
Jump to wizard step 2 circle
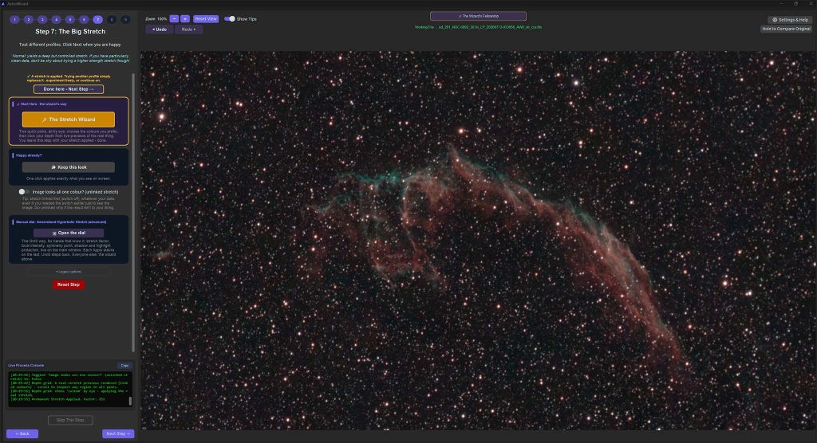tap(29, 20)
